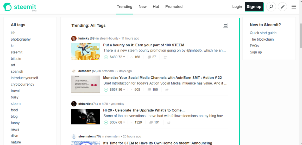Select the funny tag

(x=15, y=123)
